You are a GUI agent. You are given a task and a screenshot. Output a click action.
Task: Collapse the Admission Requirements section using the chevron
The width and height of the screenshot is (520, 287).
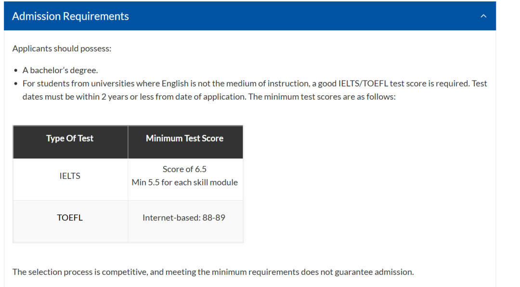(x=483, y=16)
